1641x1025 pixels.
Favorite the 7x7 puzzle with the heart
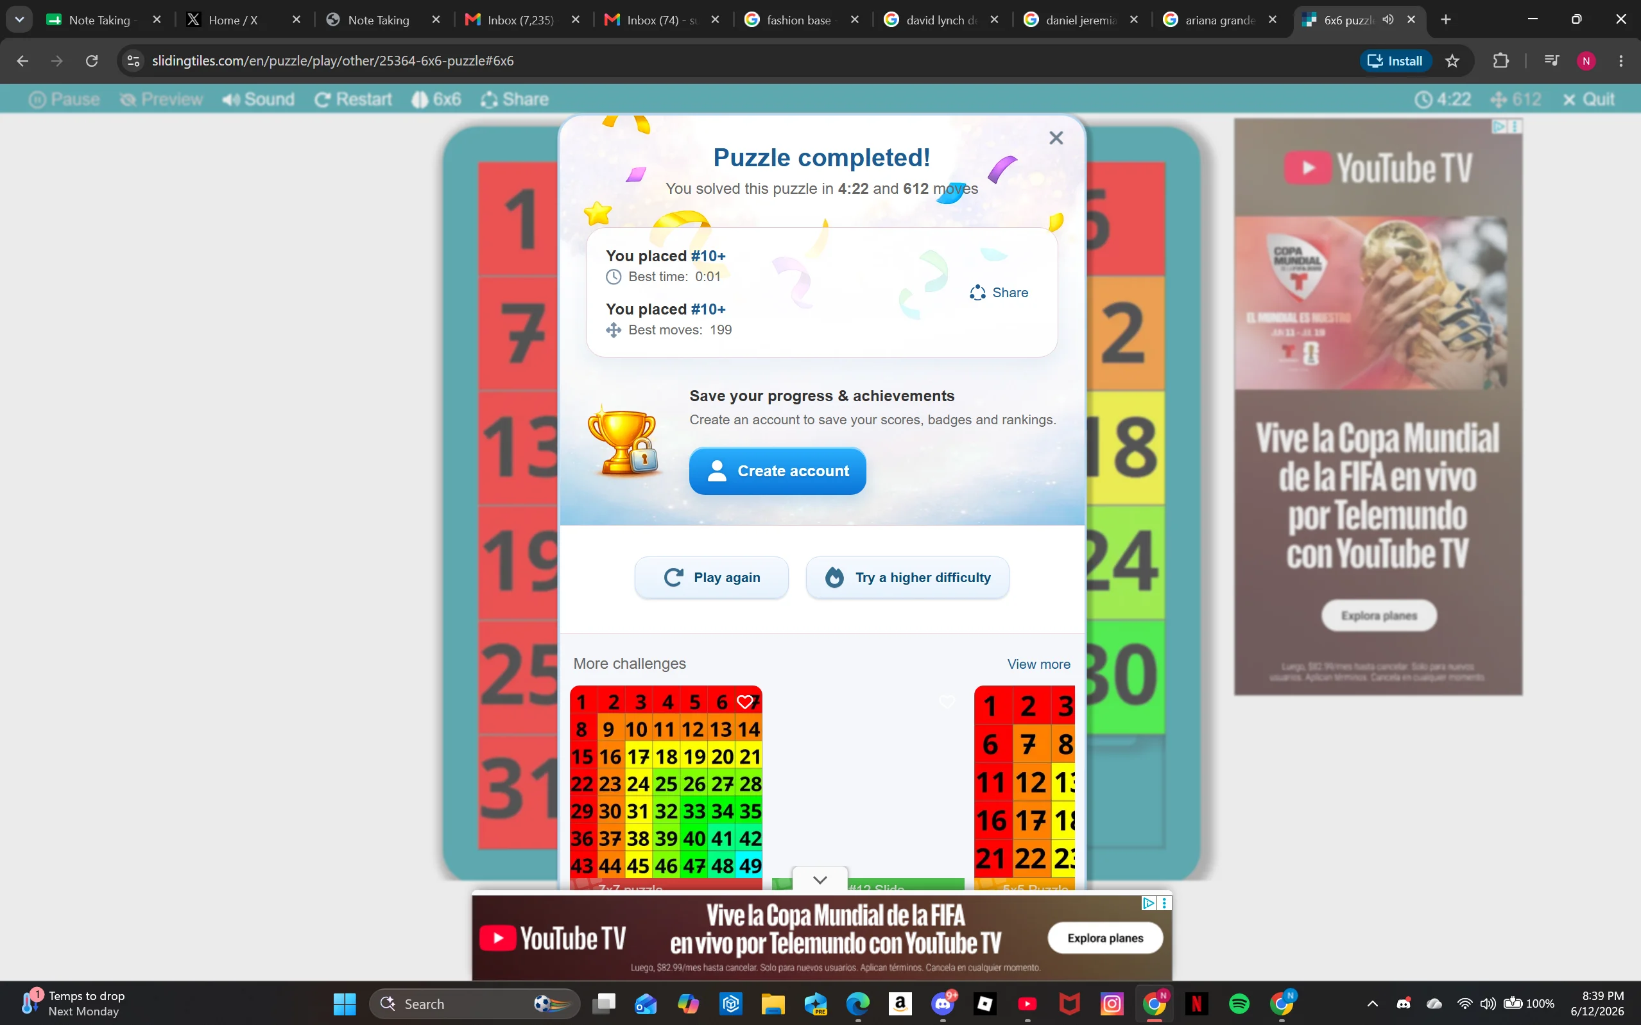pyautogui.click(x=745, y=702)
